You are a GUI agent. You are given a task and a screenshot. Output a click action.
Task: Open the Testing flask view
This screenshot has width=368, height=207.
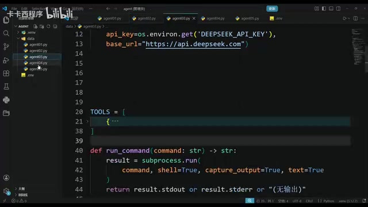(x=6, y=87)
